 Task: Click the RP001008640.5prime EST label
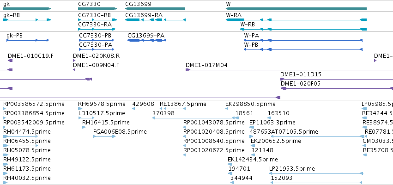click(x=214, y=141)
